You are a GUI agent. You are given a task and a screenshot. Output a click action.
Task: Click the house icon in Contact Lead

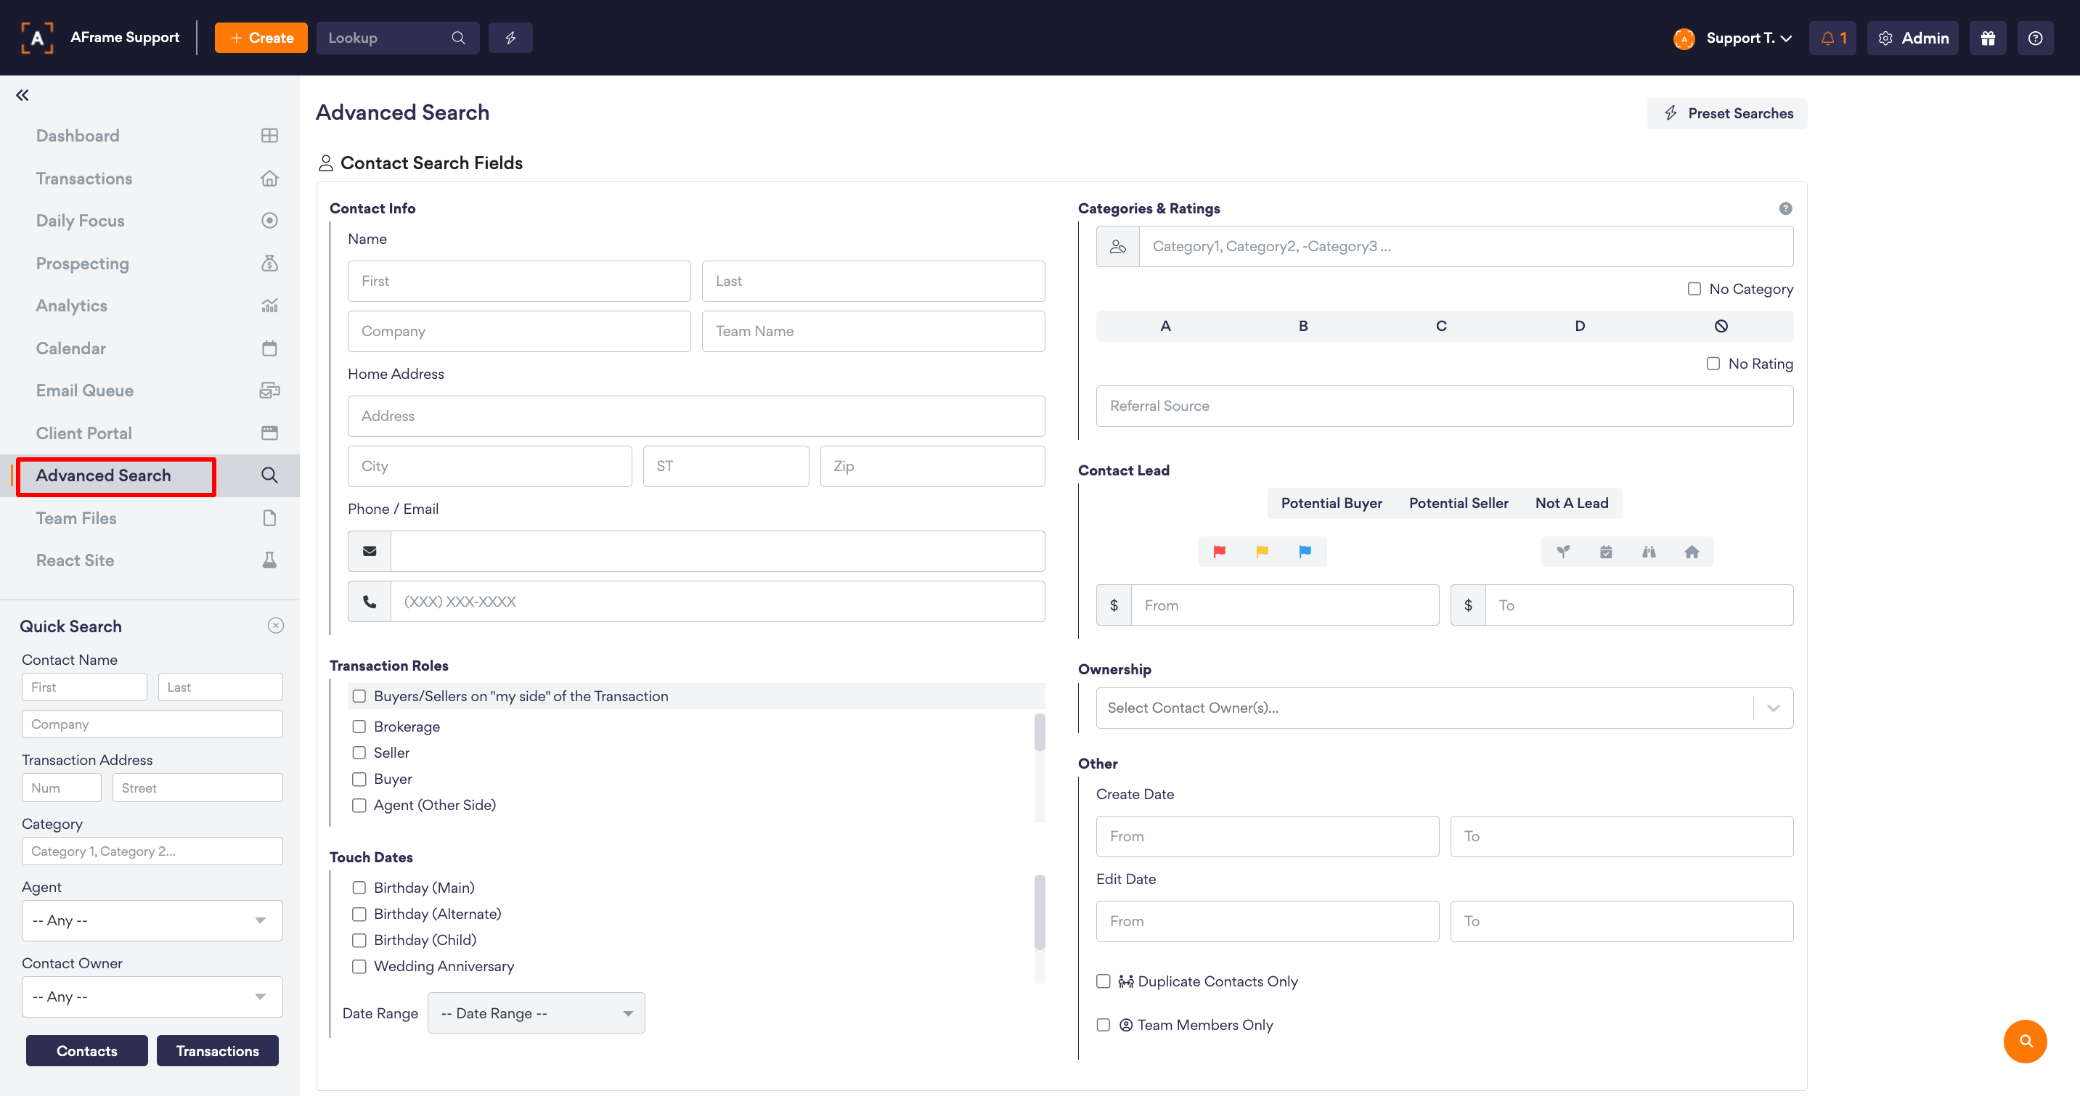1692,552
